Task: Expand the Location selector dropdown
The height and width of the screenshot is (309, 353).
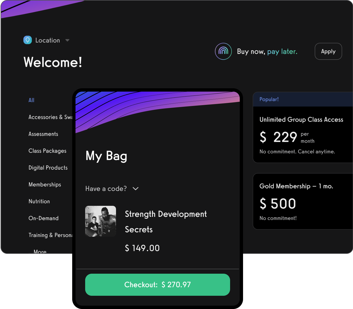Action: point(67,40)
